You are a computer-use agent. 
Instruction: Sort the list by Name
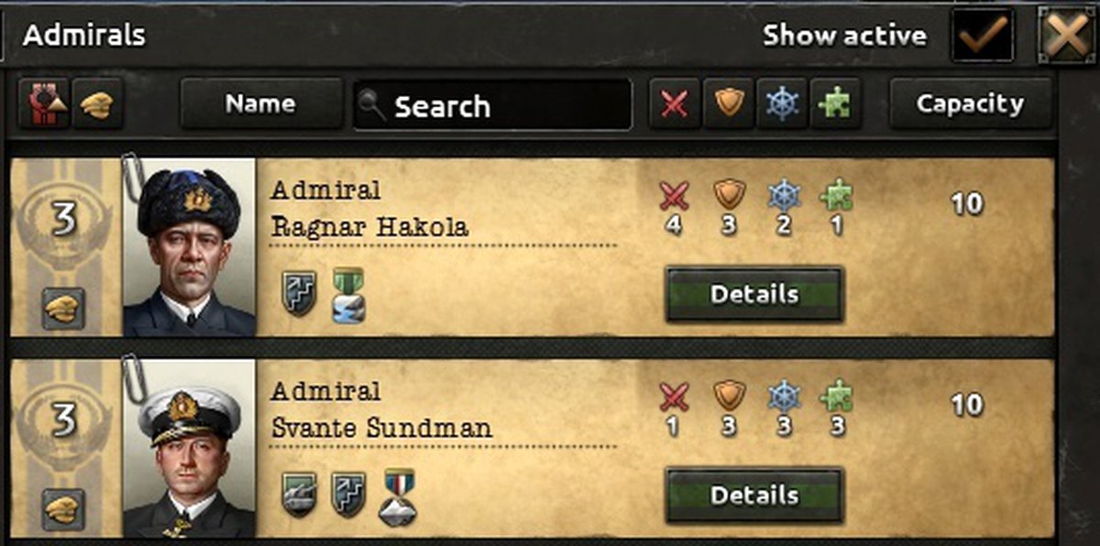pos(260,104)
